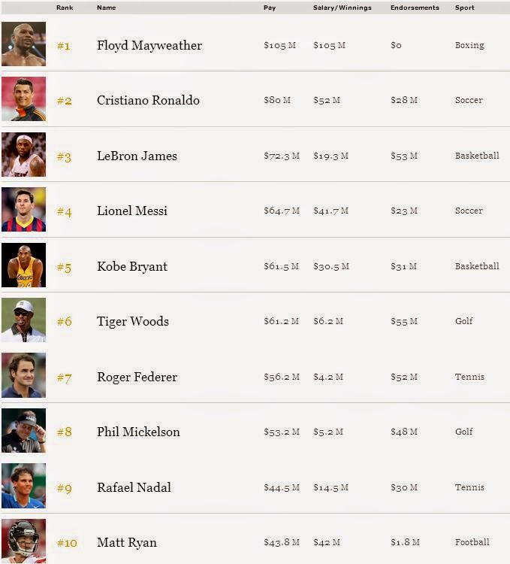Select the Boxing sport label
Image resolution: width=510 pixels, height=564 pixels.
click(x=469, y=45)
